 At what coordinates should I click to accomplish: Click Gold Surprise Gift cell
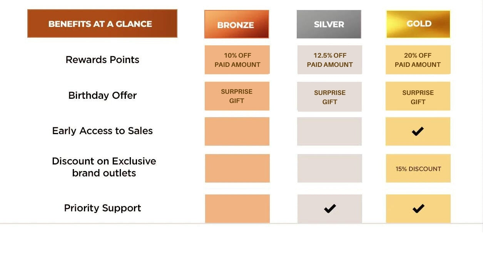tap(418, 97)
